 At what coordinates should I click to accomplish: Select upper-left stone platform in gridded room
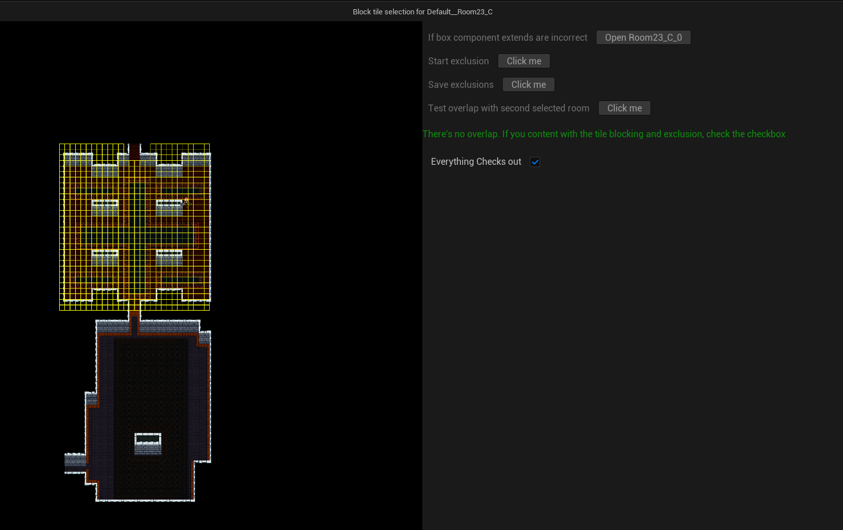click(x=105, y=207)
